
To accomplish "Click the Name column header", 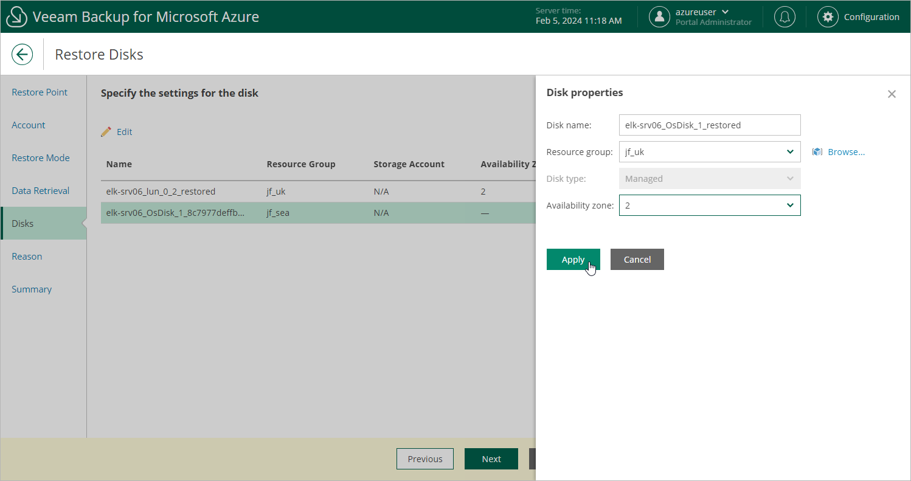I will (119, 164).
